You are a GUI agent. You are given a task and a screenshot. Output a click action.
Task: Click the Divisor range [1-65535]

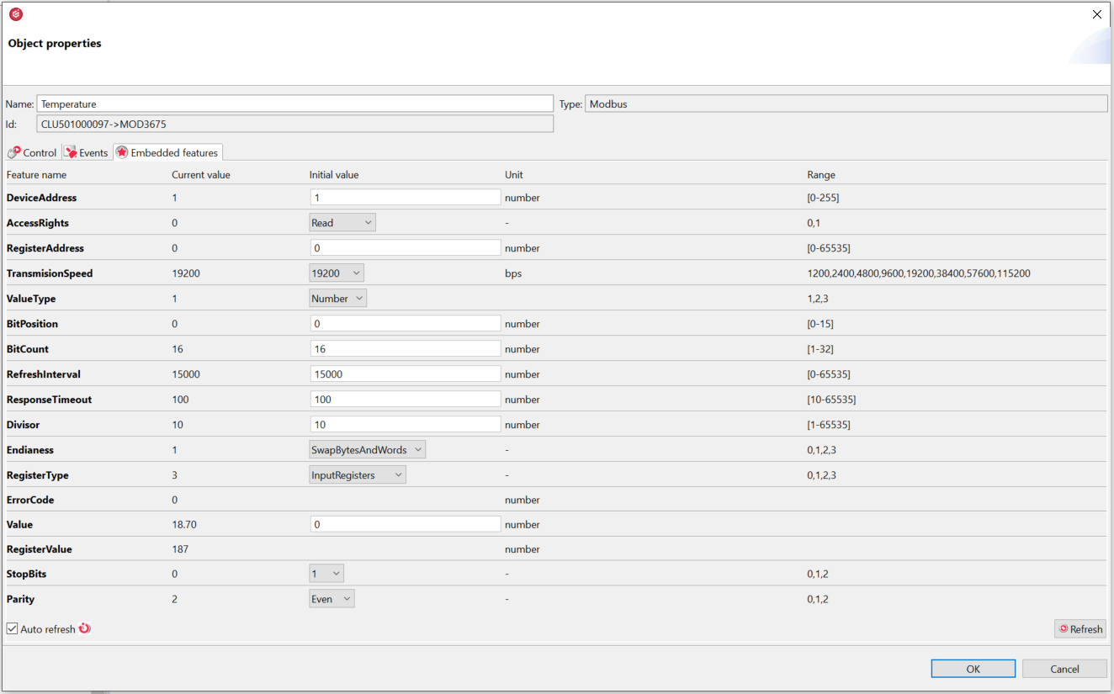point(829,425)
